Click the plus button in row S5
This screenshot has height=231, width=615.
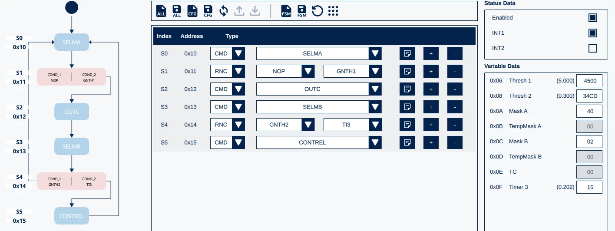pyautogui.click(x=431, y=142)
